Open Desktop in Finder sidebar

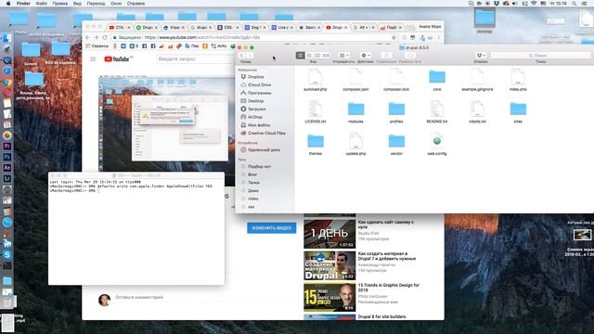(255, 101)
